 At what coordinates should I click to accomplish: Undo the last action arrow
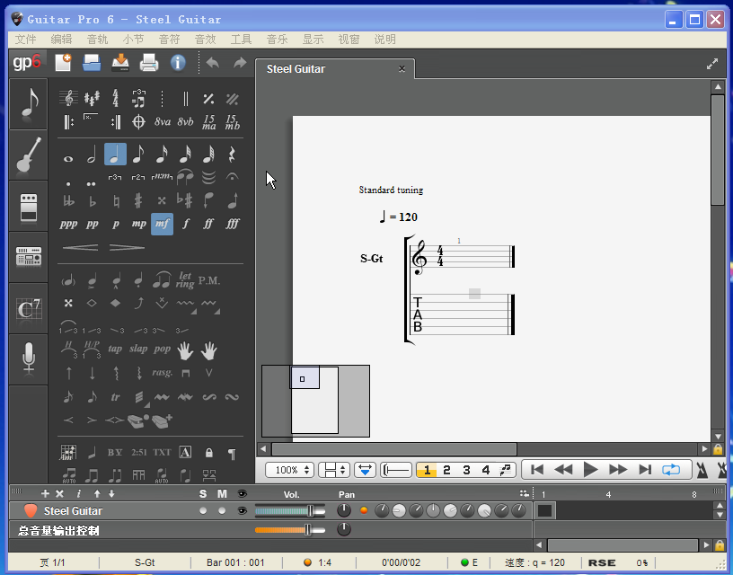tap(213, 63)
